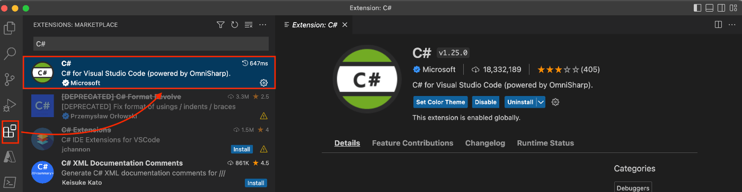742x192 pixels.
Task: Open Views and More Actions menu
Action: coord(263,25)
